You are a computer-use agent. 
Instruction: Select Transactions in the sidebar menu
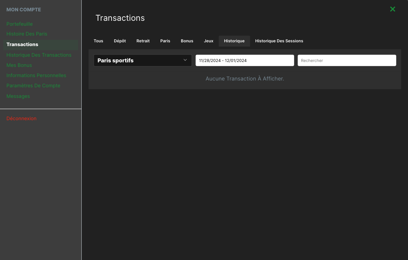click(22, 44)
